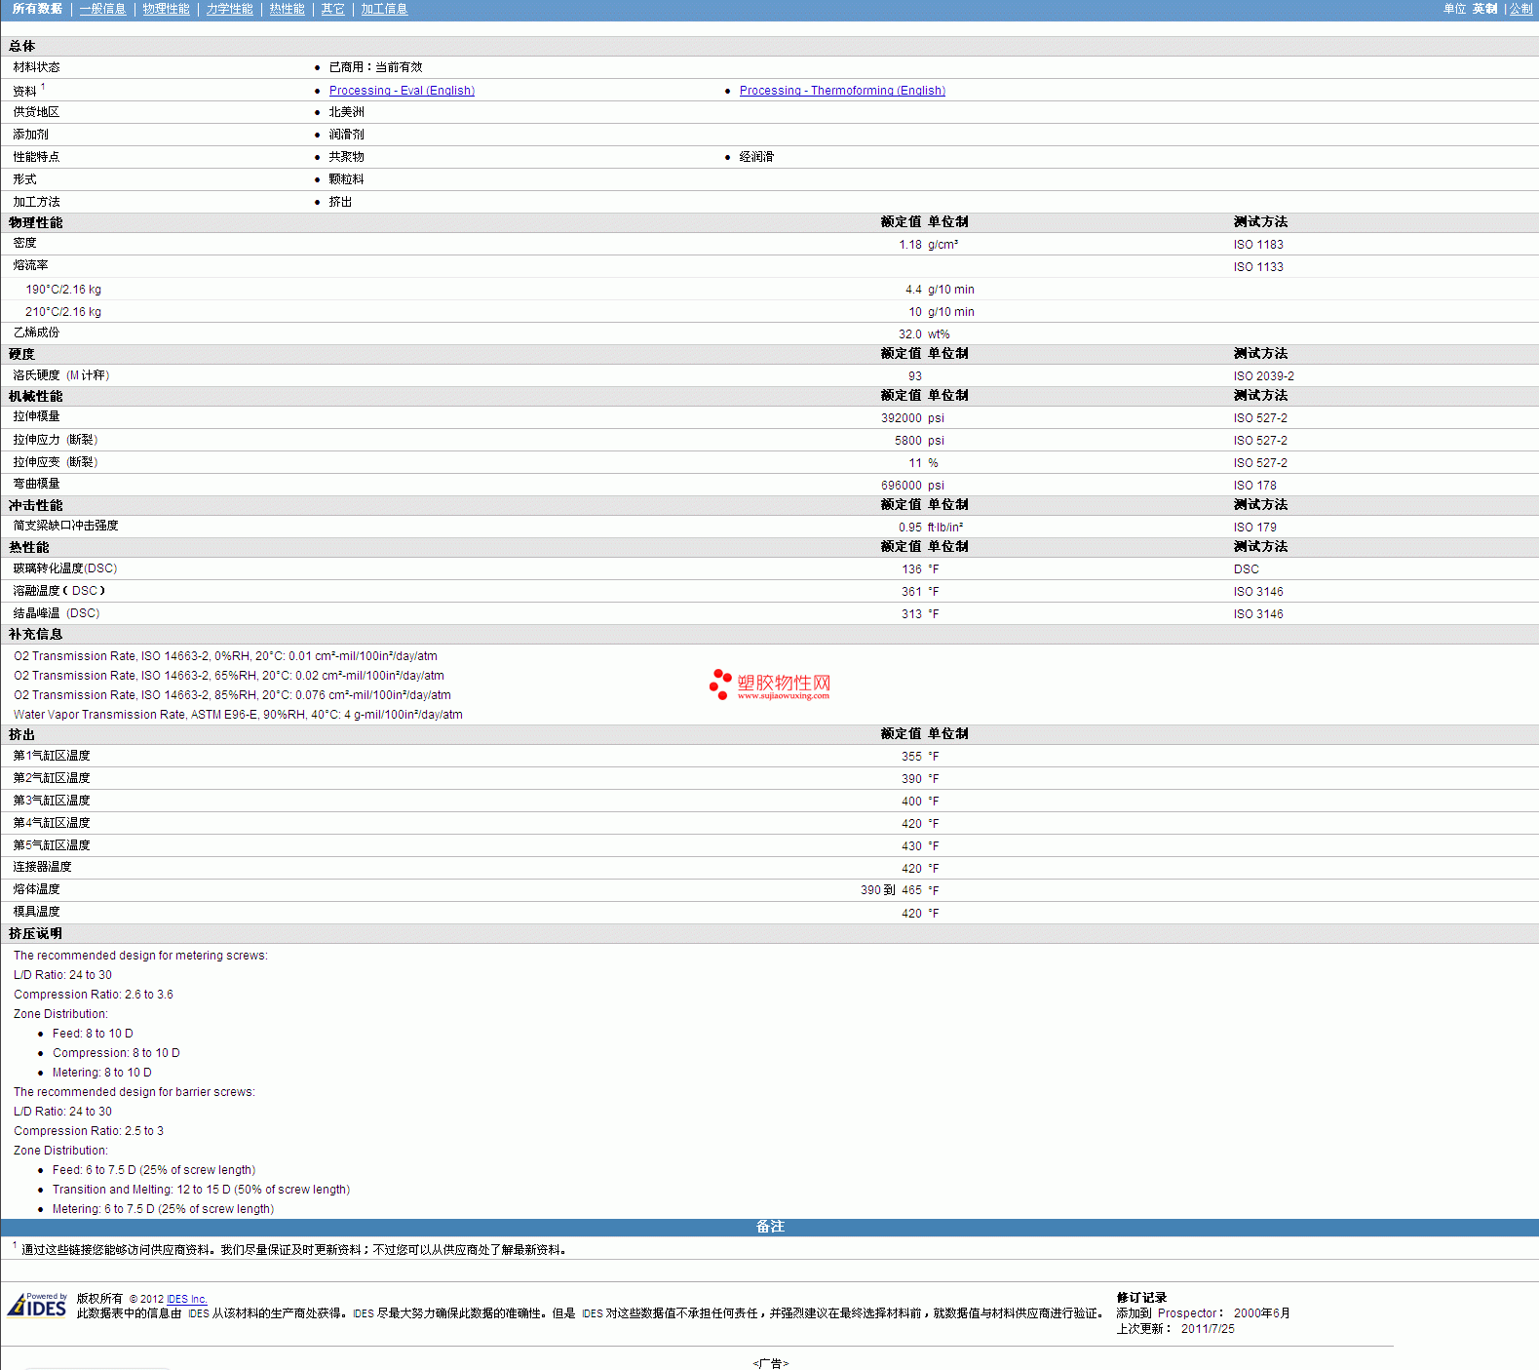Select the 其它 tab
The image size is (1539, 1370).
click(332, 9)
